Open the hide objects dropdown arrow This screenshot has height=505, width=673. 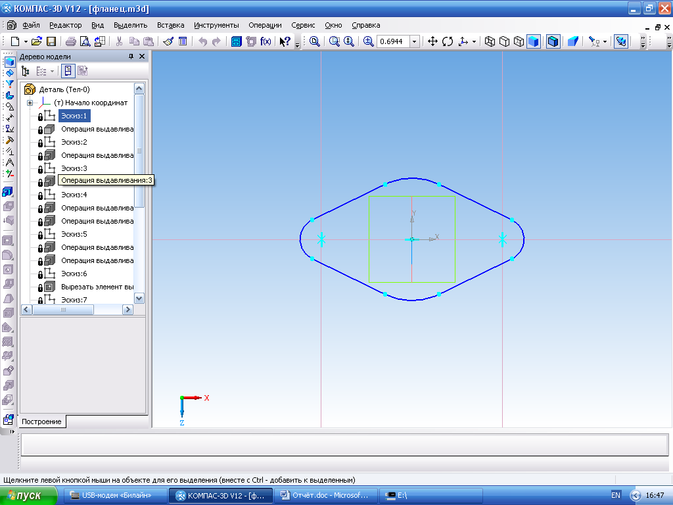[x=605, y=41]
